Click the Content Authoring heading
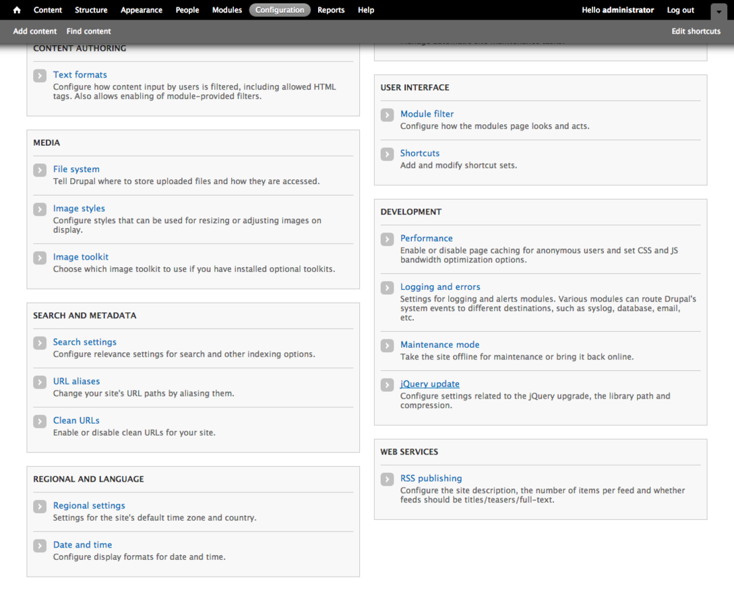 (x=80, y=49)
